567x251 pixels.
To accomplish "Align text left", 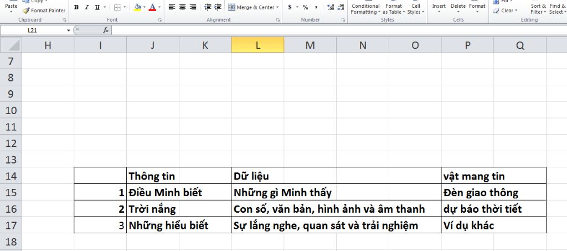I will tap(172, 7).
